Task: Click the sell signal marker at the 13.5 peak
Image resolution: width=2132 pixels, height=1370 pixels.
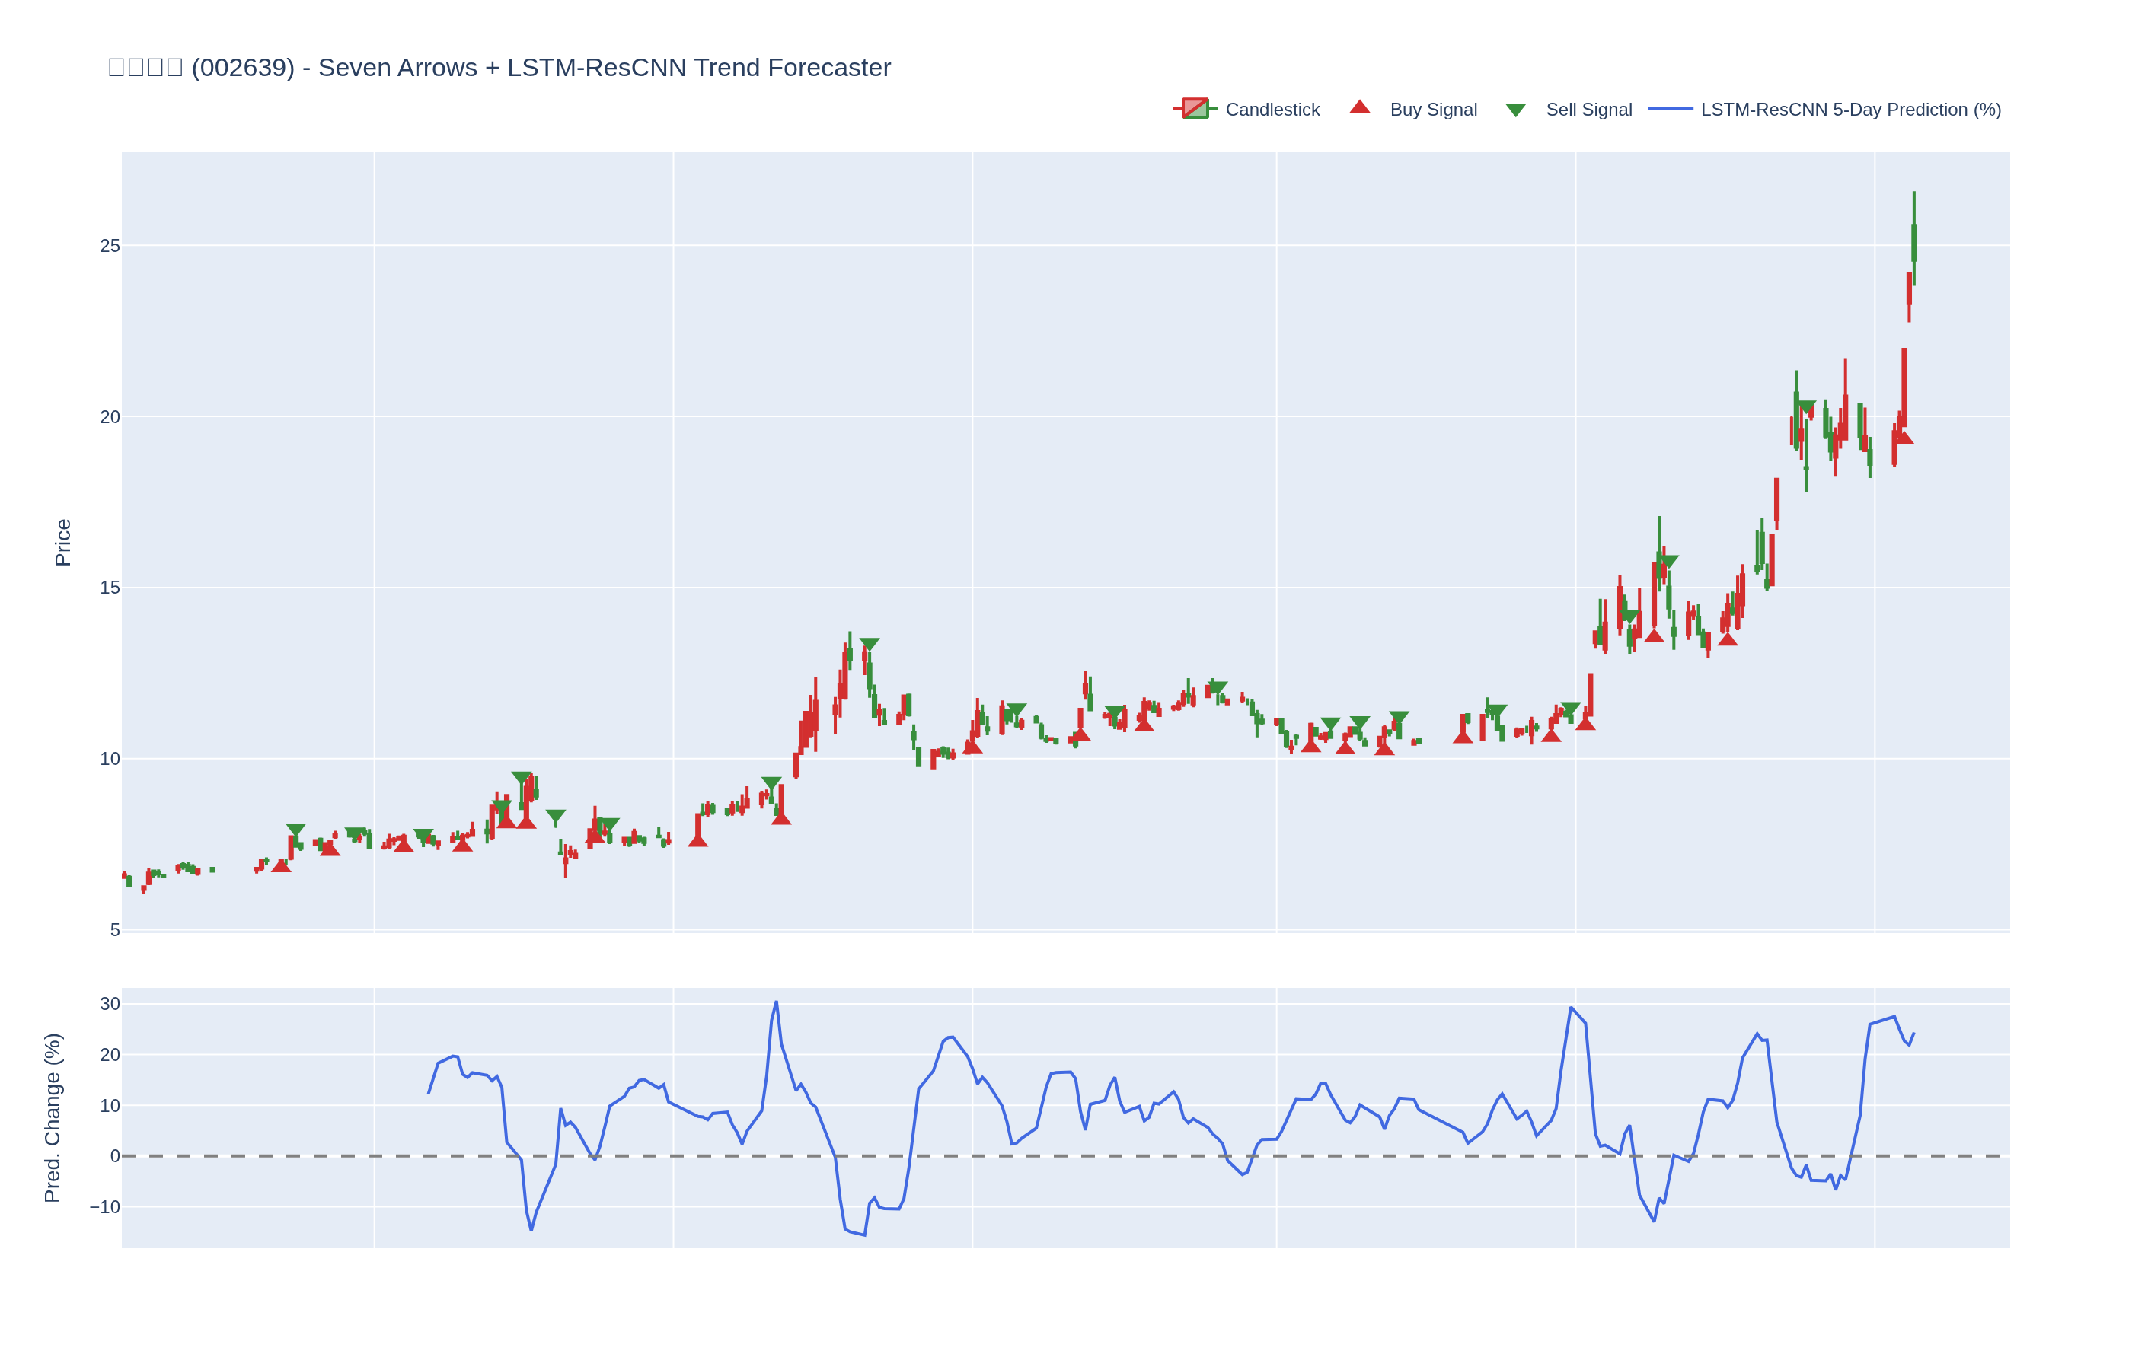Action: click(870, 644)
